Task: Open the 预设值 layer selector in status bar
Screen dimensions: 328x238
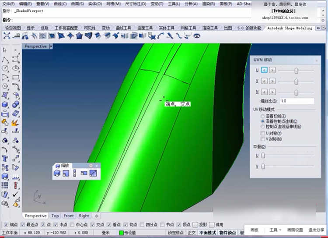Action: (130, 233)
